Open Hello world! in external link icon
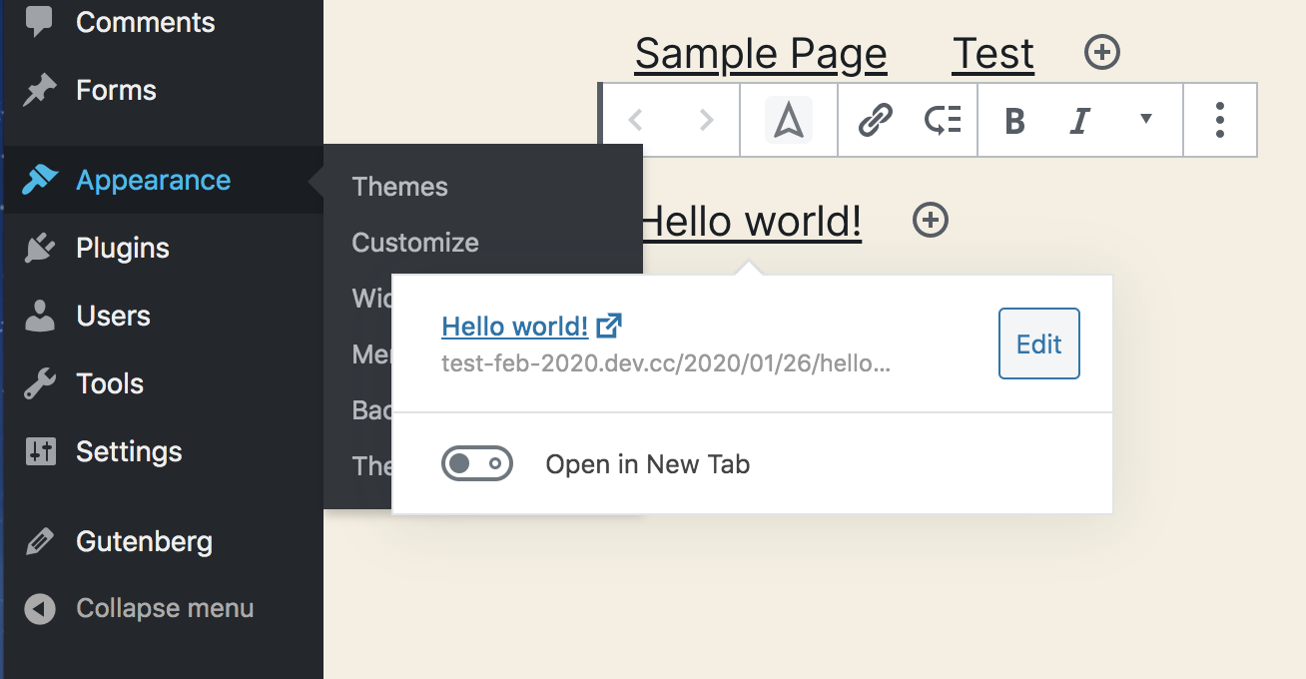Screen dimensions: 1306x679 point(609,325)
